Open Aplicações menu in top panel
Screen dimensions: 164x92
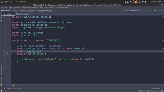pos(8,2)
